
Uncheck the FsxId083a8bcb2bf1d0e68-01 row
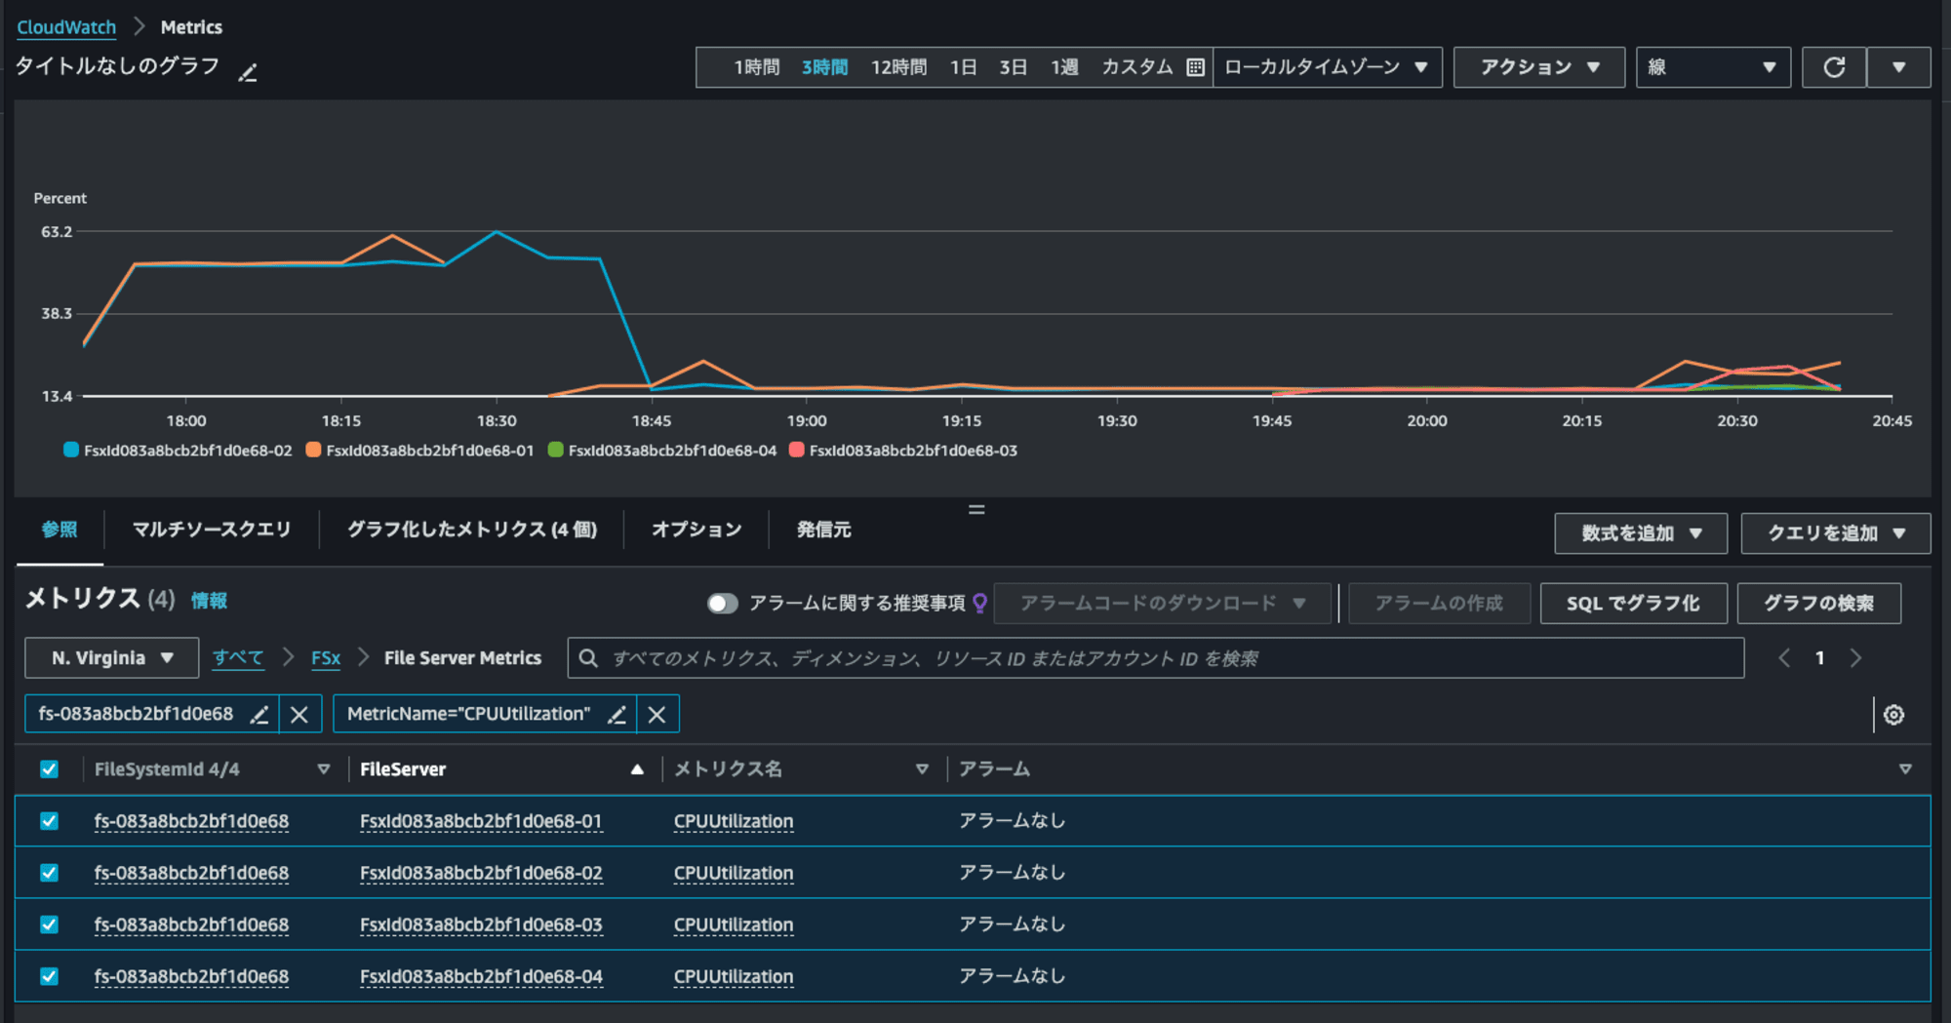click(x=49, y=821)
